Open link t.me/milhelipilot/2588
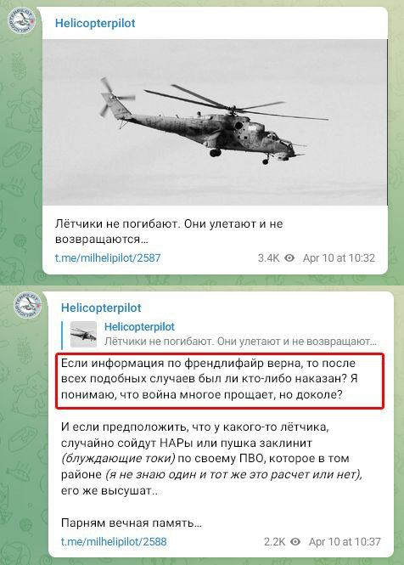This screenshot has height=565, width=404. pyautogui.click(x=114, y=541)
